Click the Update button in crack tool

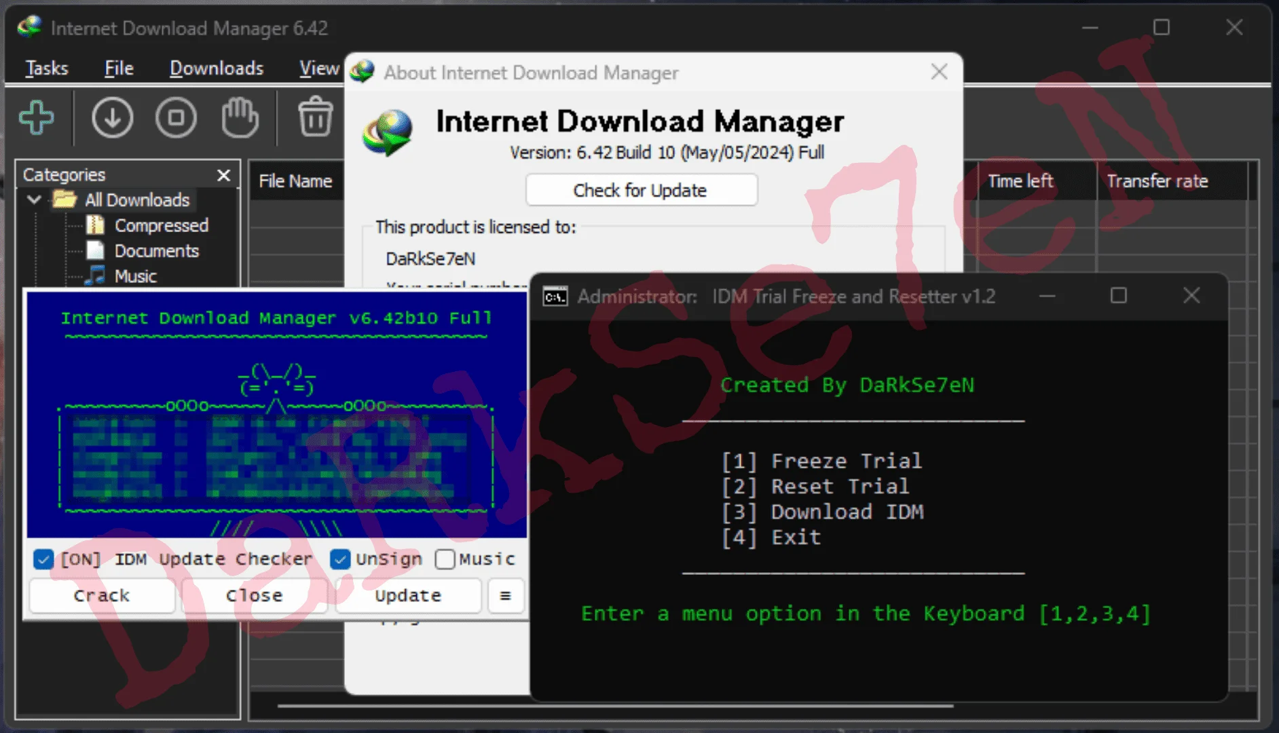[408, 596]
